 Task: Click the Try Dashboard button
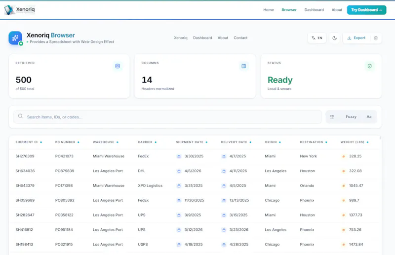[x=366, y=10]
